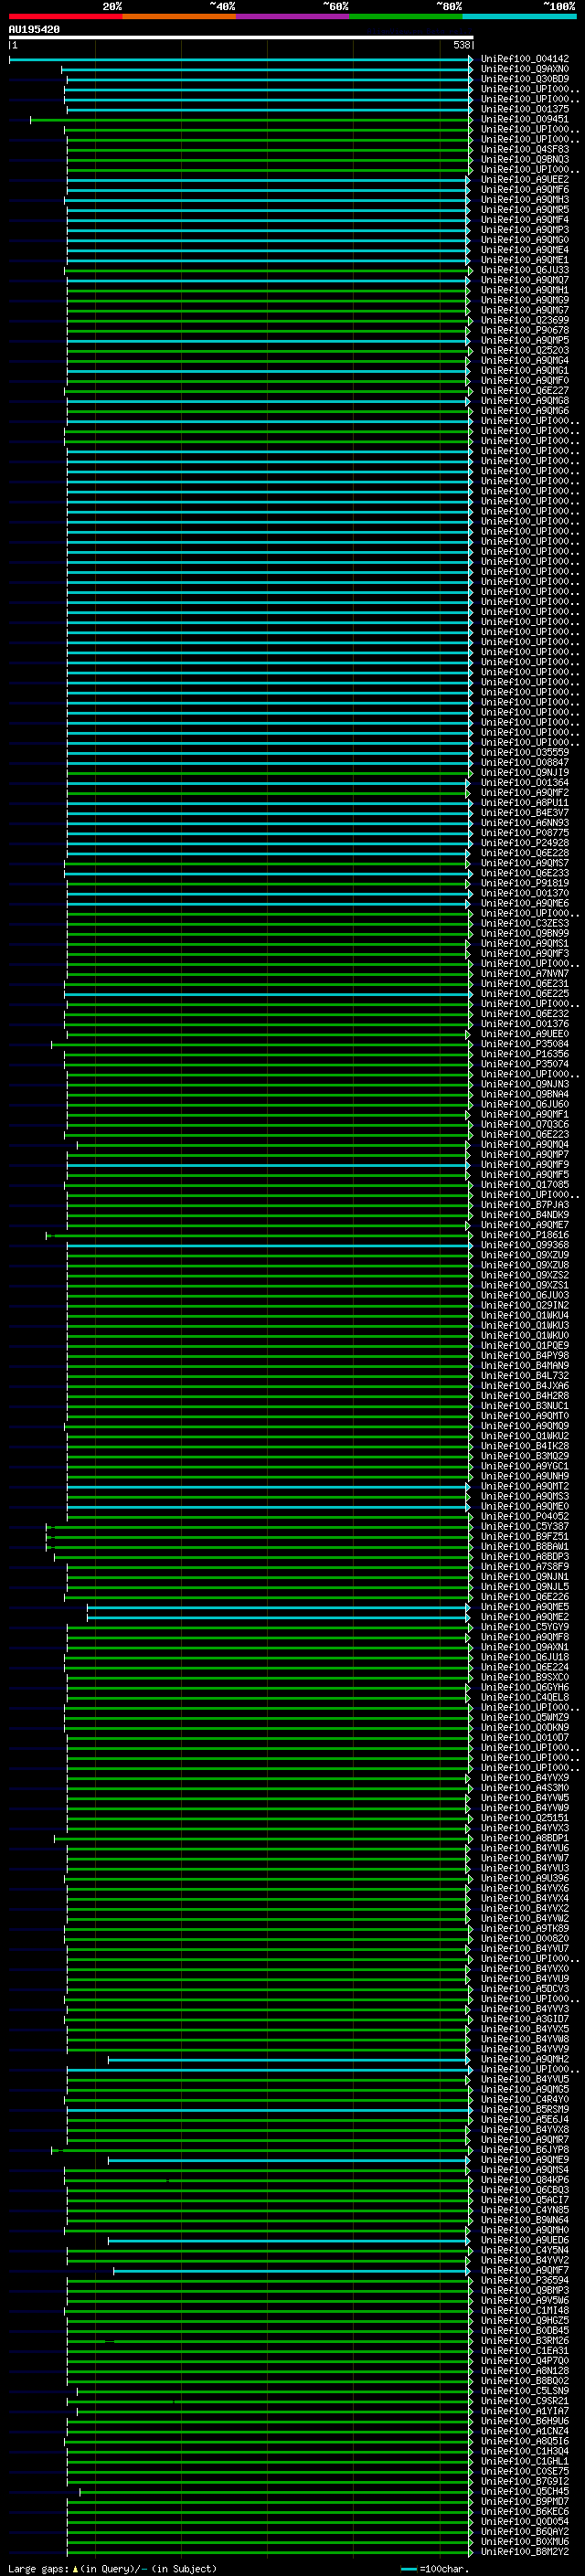Click the orange ~40% identity legend segment
This screenshot has height=2576, width=585.
coord(179,17)
